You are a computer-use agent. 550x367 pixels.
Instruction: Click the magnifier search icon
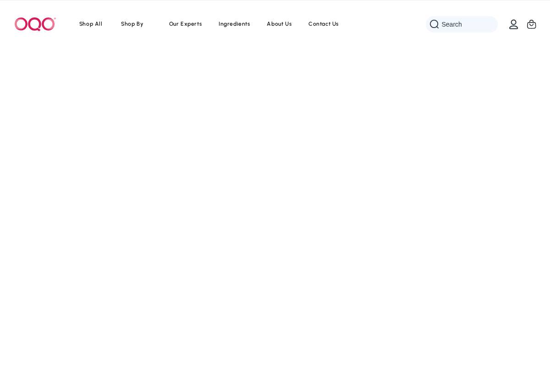tap(434, 24)
